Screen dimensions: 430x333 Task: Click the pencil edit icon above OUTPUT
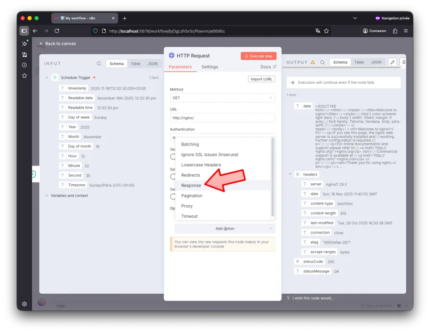click(392, 62)
